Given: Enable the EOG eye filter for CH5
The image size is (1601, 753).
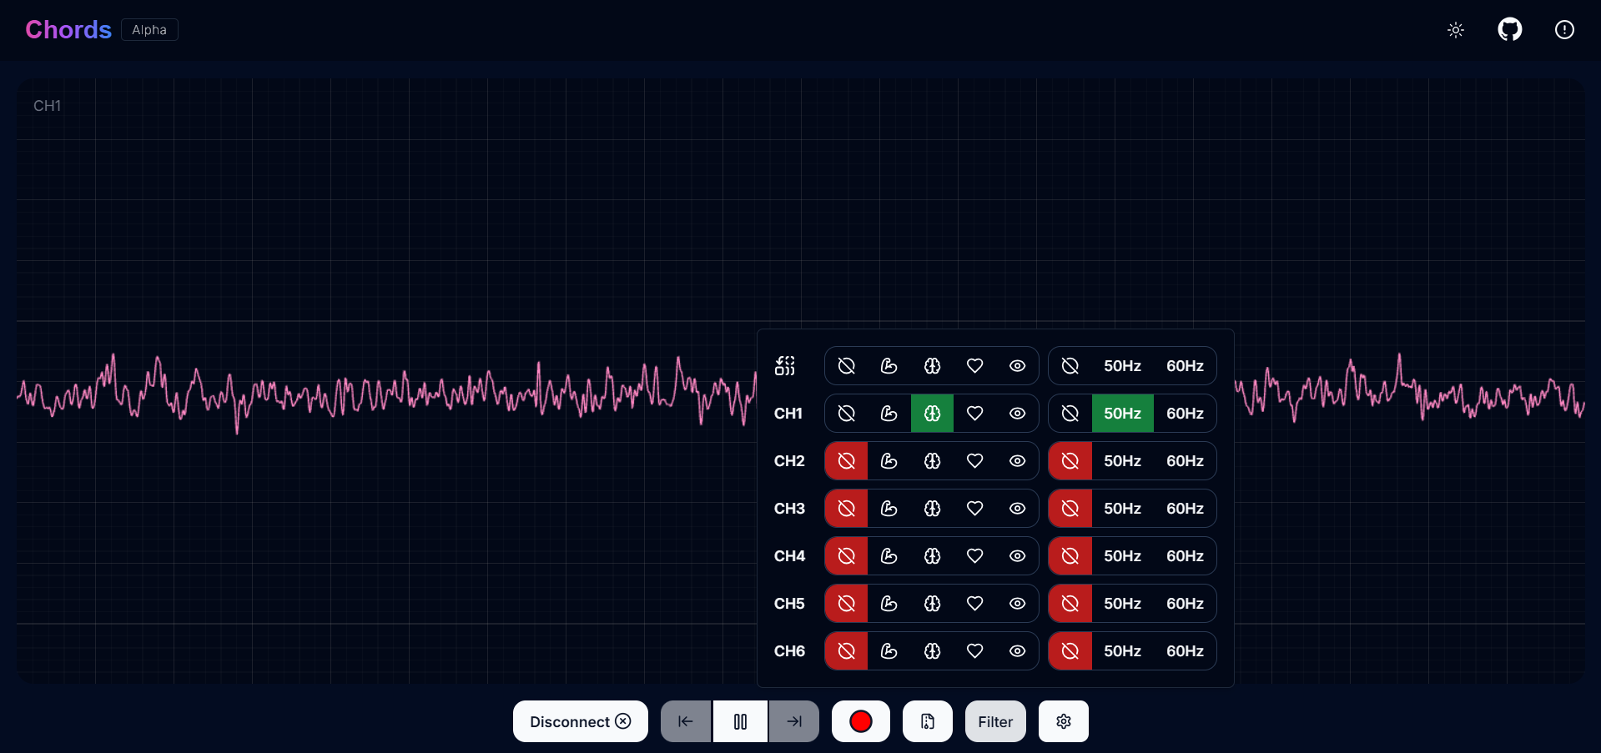Looking at the screenshot, I should [1017, 603].
